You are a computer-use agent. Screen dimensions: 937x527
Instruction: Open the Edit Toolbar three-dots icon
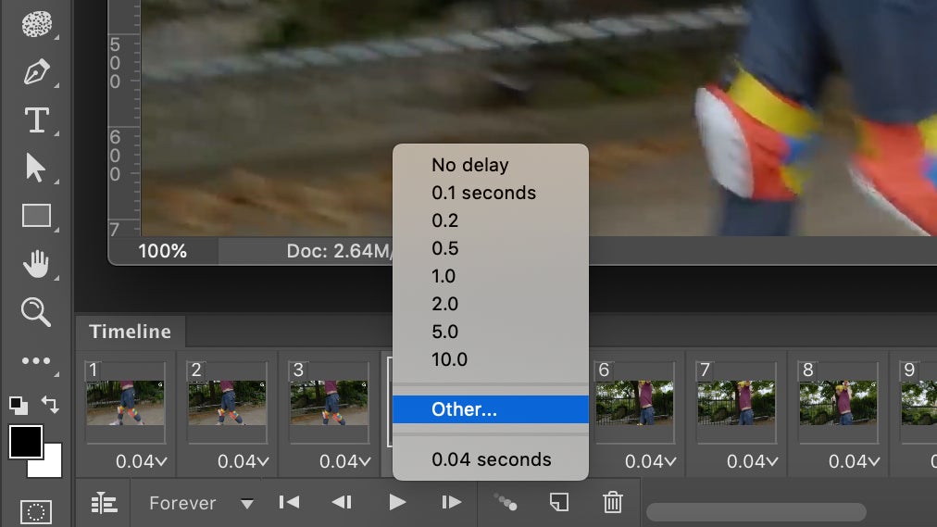[35, 361]
